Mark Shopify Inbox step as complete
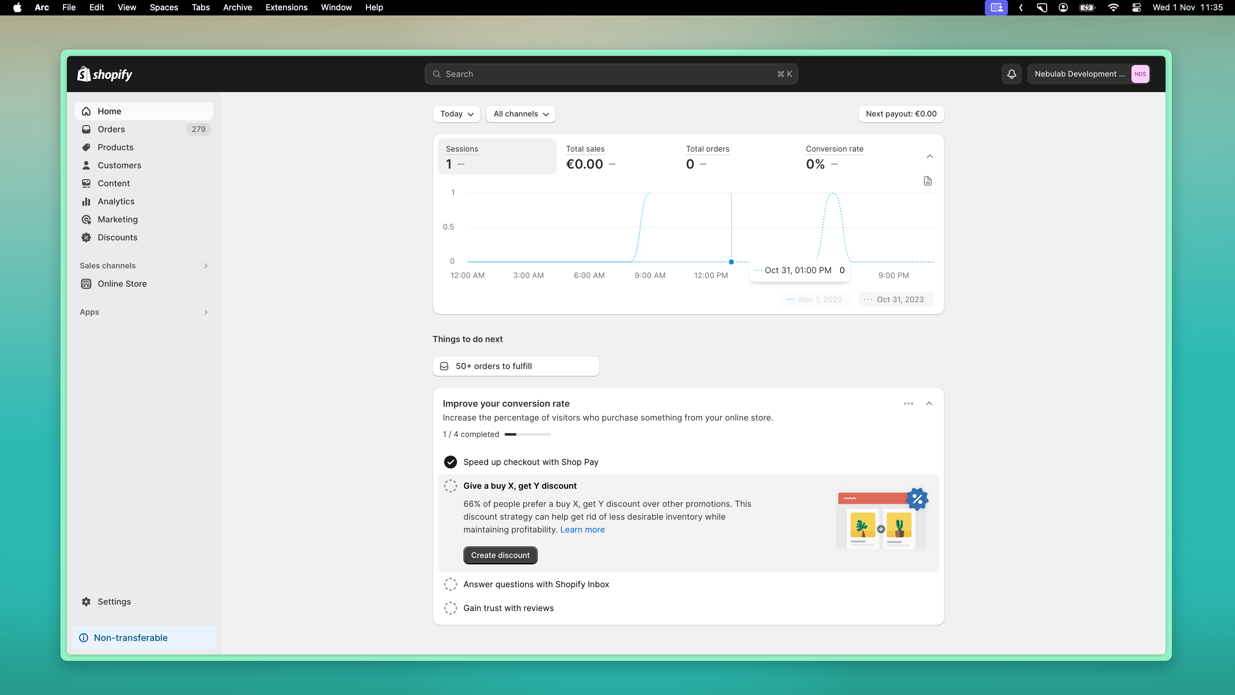The image size is (1235, 695). (x=450, y=584)
